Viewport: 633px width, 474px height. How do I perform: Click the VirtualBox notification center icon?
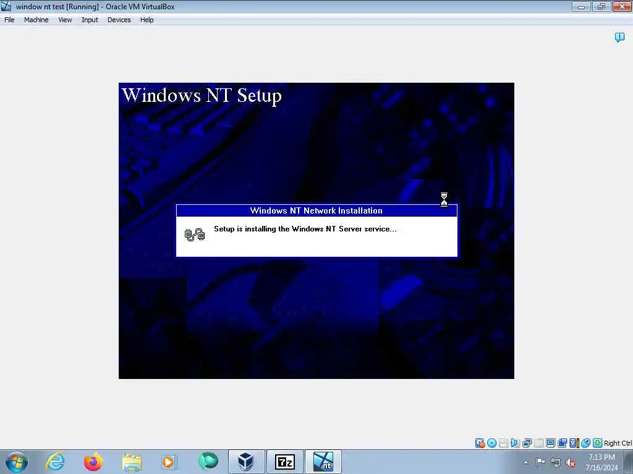click(x=619, y=38)
